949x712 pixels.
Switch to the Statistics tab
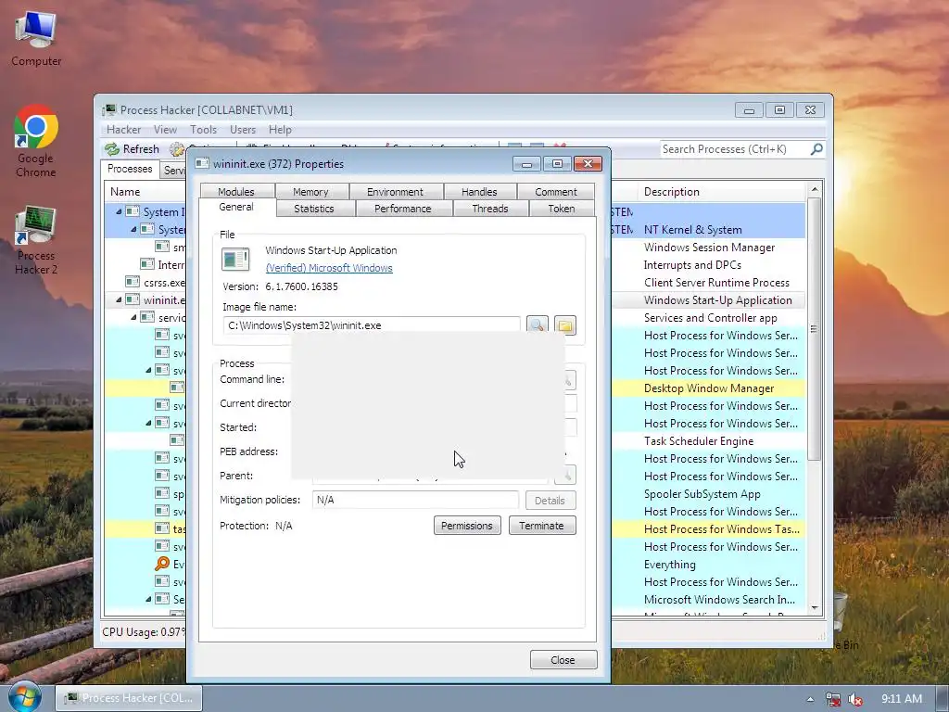[314, 209]
